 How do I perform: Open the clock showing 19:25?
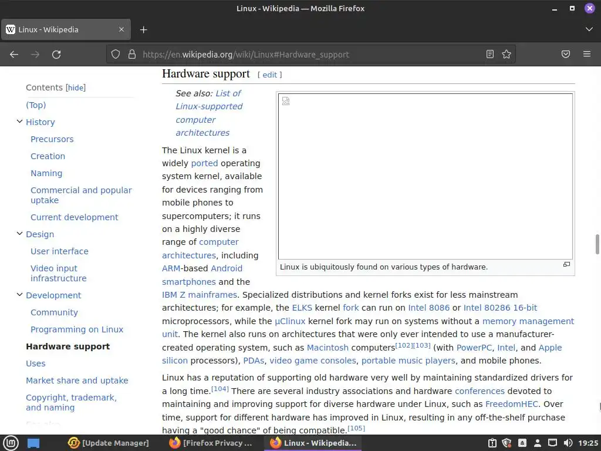click(588, 443)
